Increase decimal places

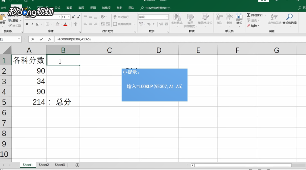point(161,24)
